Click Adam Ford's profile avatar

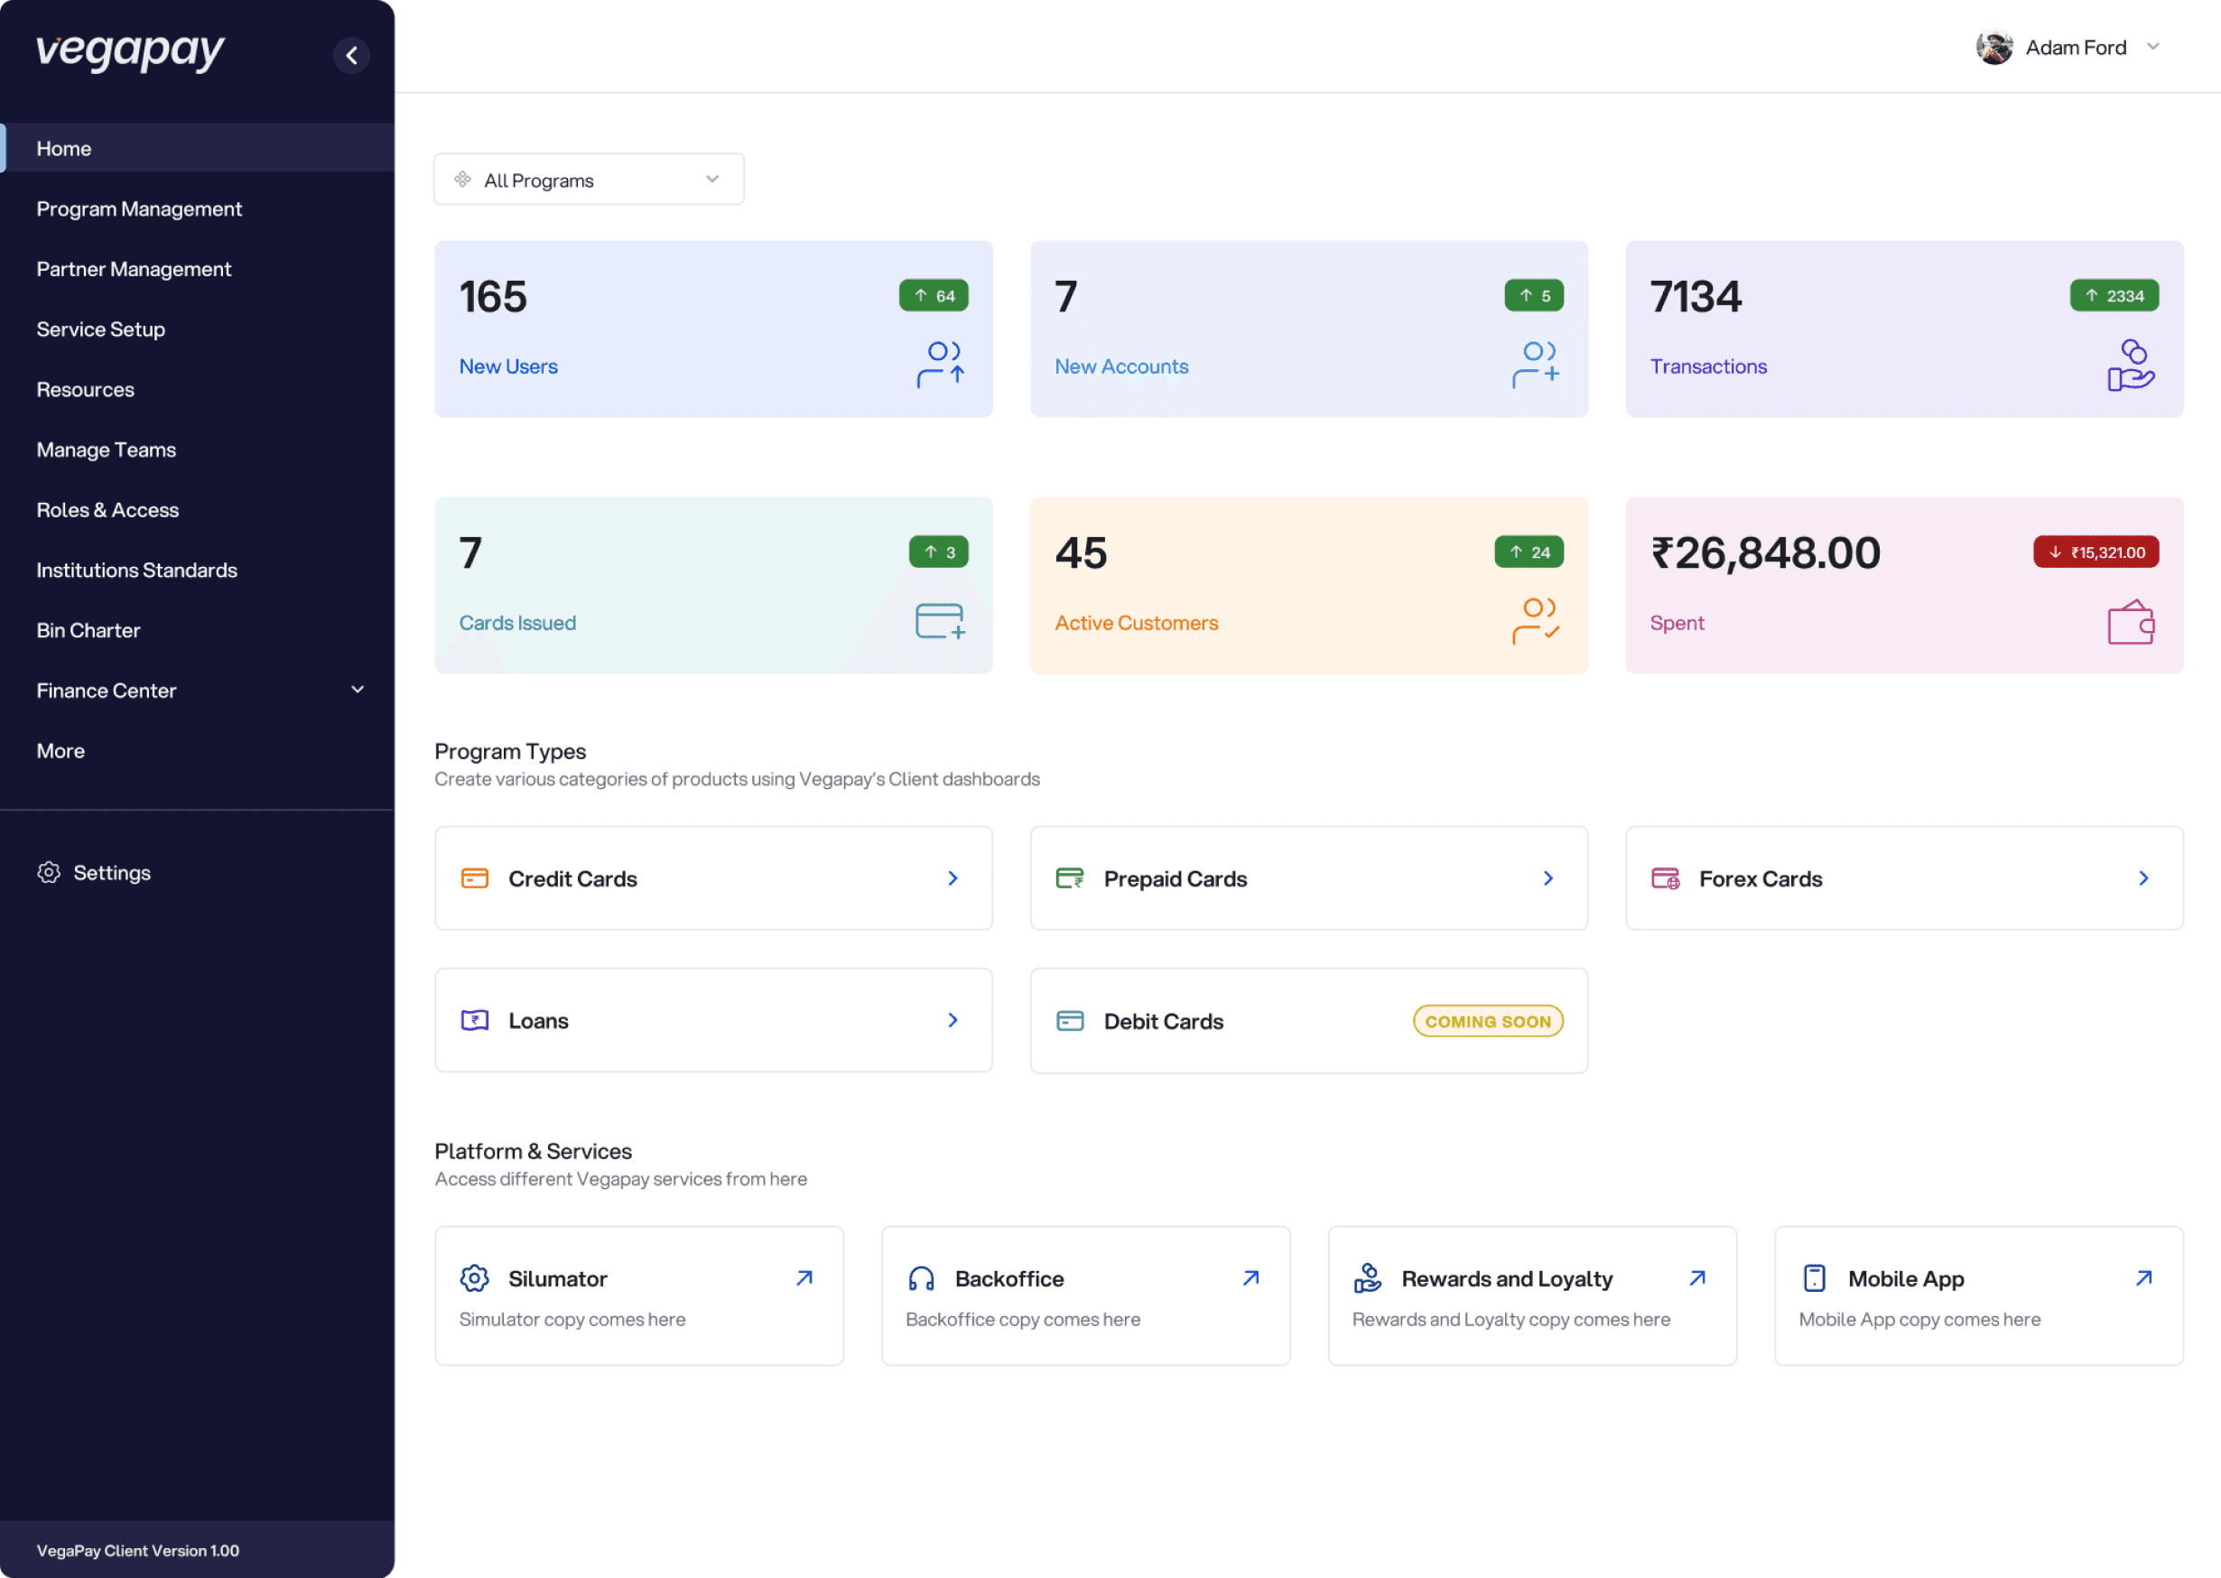(1993, 48)
